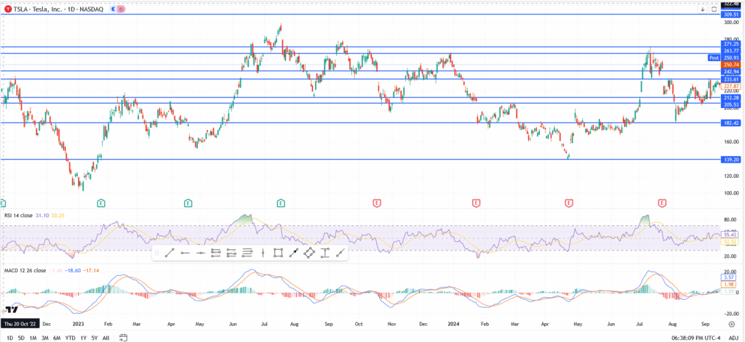
Task: Toggle the gray pill next to the NASDAQ label
Action: coord(111,9)
